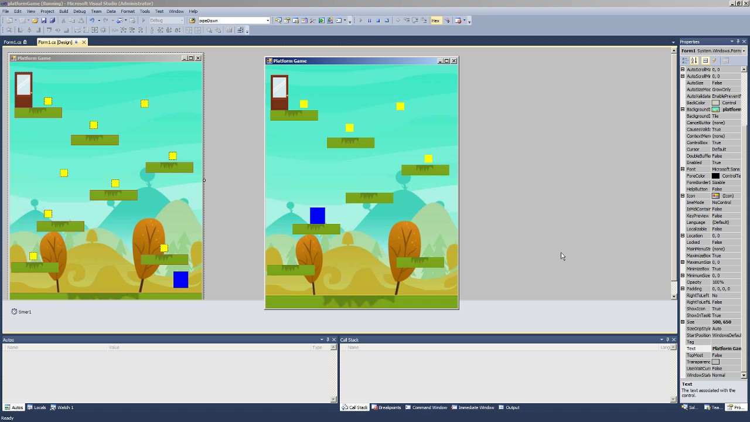The width and height of the screenshot is (750, 422).
Task: Expand the Font property in Properties
Action: [682, 169]
